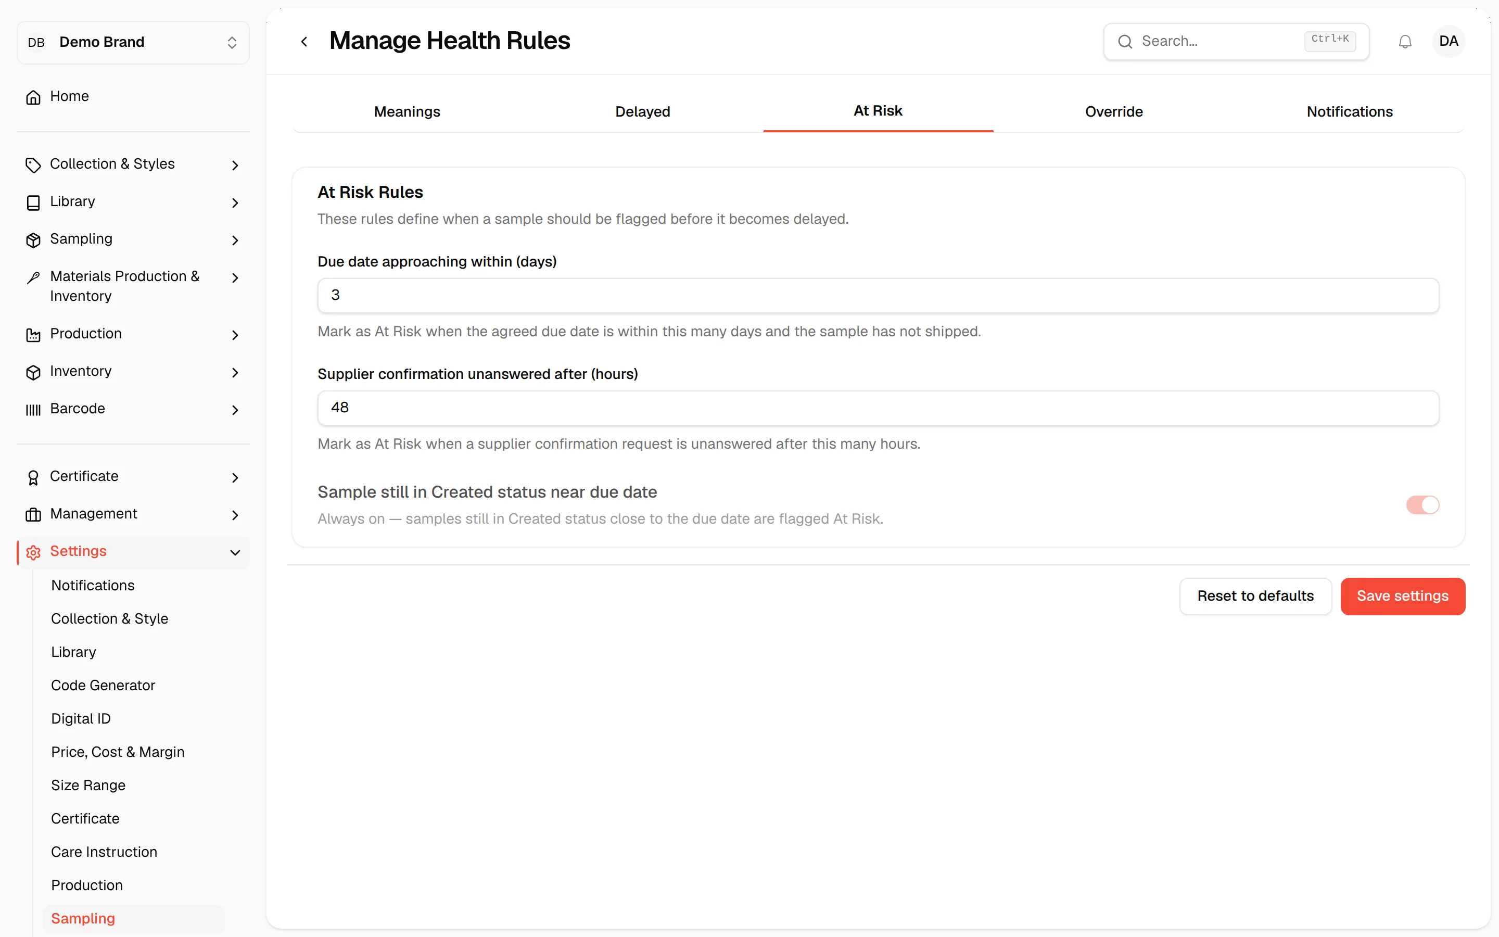The width and height of the screenshot is (1499, 937).
Task: Click the Sampling box icon in main nav
Action: click(33, 240)
